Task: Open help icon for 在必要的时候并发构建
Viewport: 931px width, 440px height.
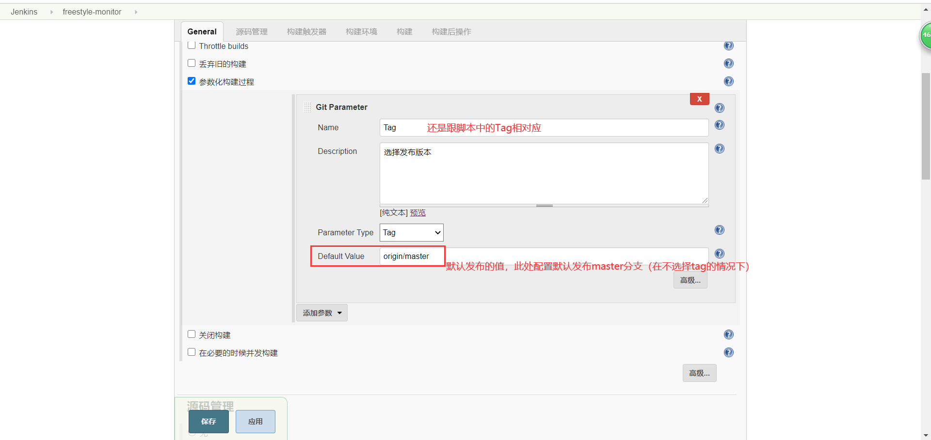Action: (728, 352)
